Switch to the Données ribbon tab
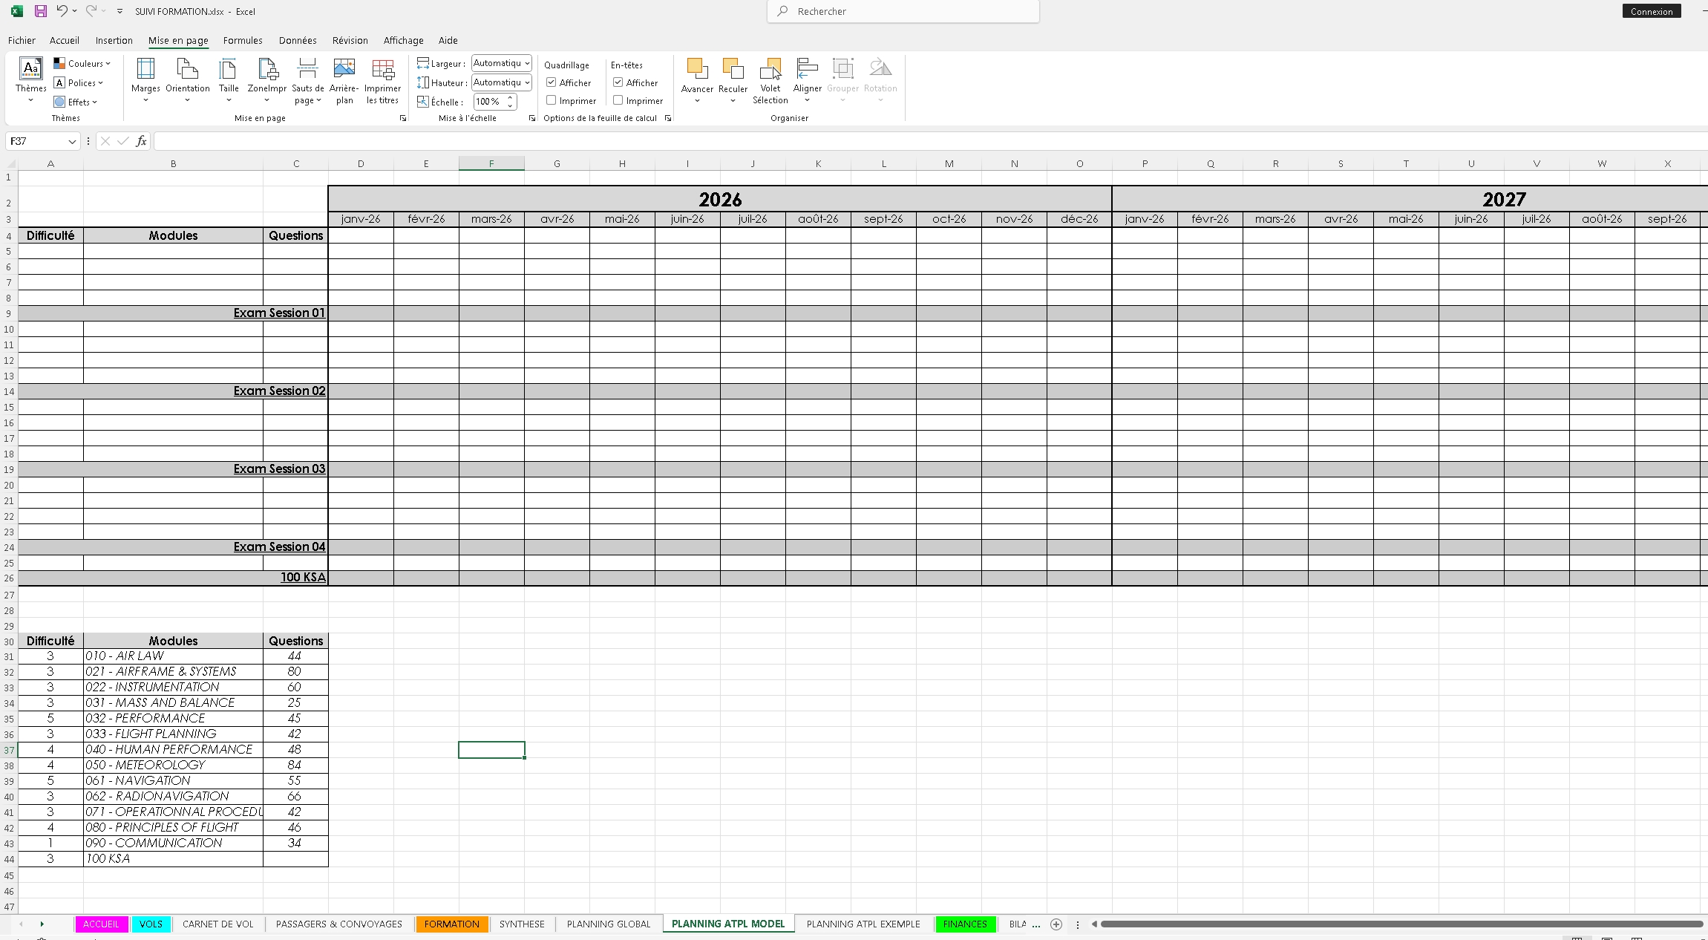This screenshot has height=940, width=1708. (298, 40)
